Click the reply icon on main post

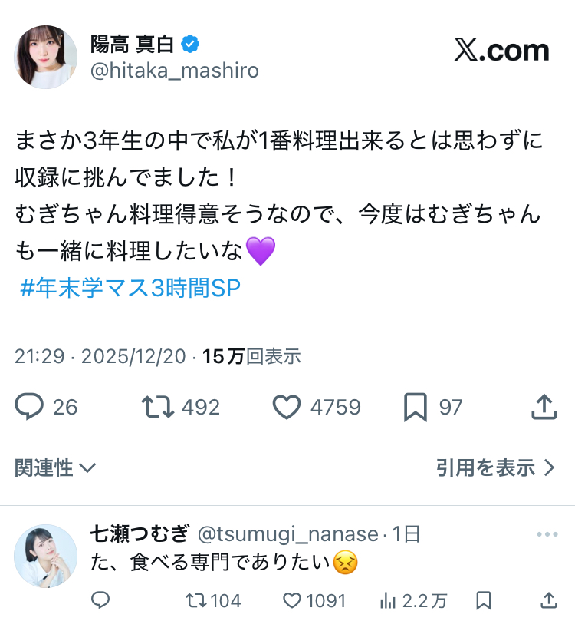pos(29,406)
